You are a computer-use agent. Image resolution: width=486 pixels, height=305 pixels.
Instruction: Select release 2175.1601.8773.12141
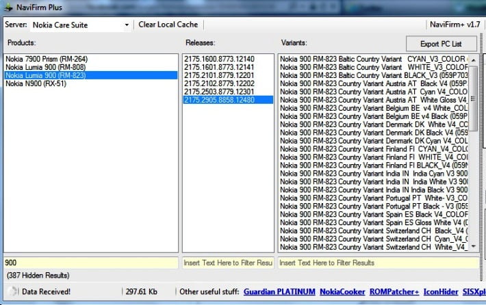point(228,67)
